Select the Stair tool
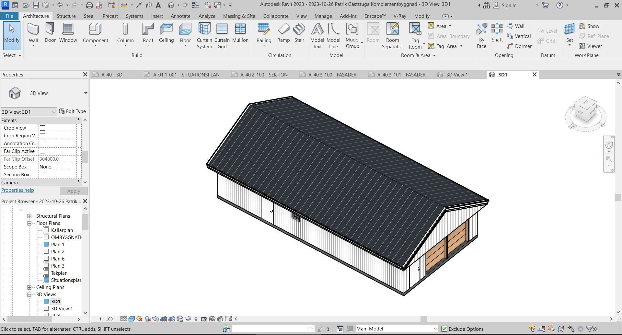The width and height of the screenshot is (622, 335). pos(299,33)
